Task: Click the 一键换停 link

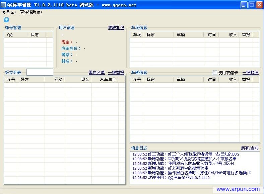Action: click(x=250, y=73)
